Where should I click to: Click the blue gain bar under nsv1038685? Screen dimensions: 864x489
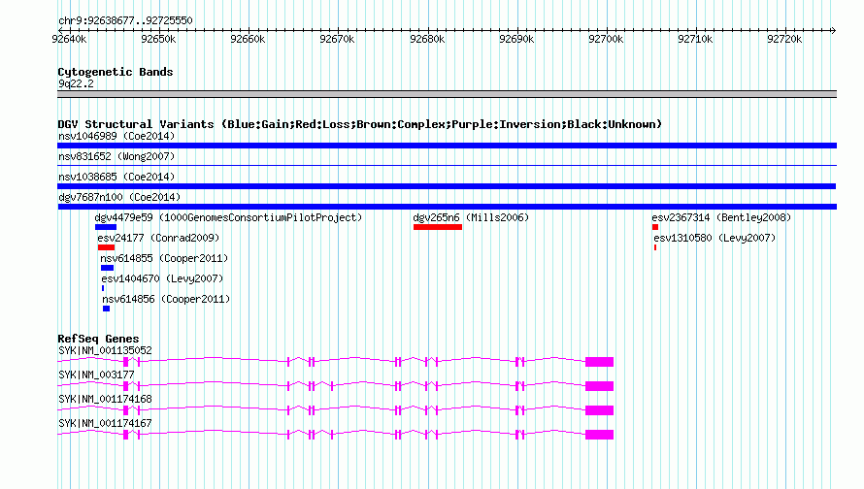pyautogui.click(x=447, y=186)
